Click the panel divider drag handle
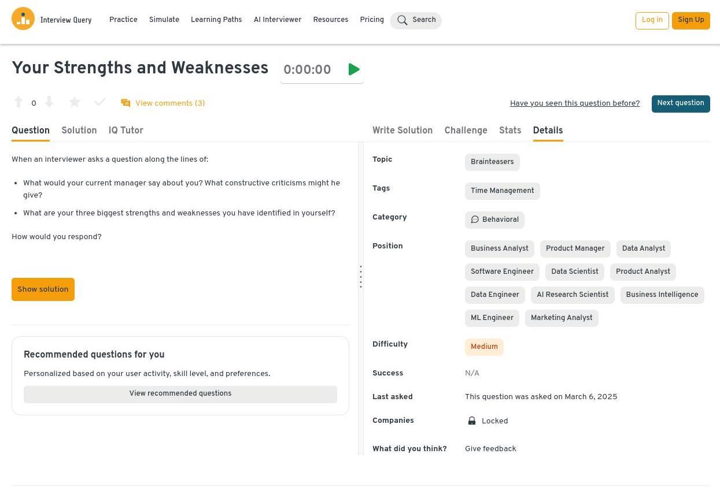This screenshot has height=491, width=720. [361, 277]
